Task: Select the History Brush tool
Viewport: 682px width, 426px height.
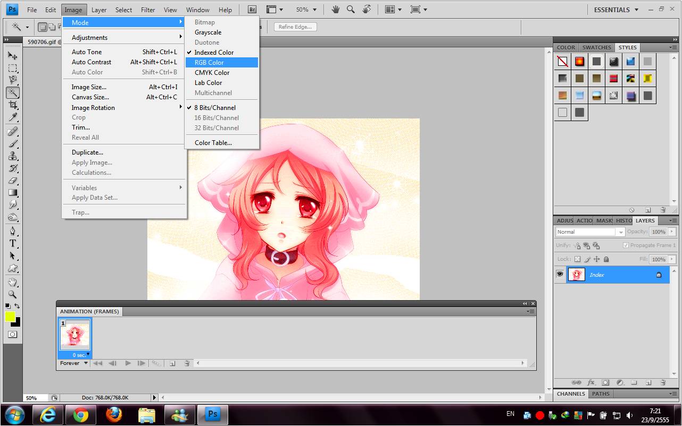Action: point(13,168)
